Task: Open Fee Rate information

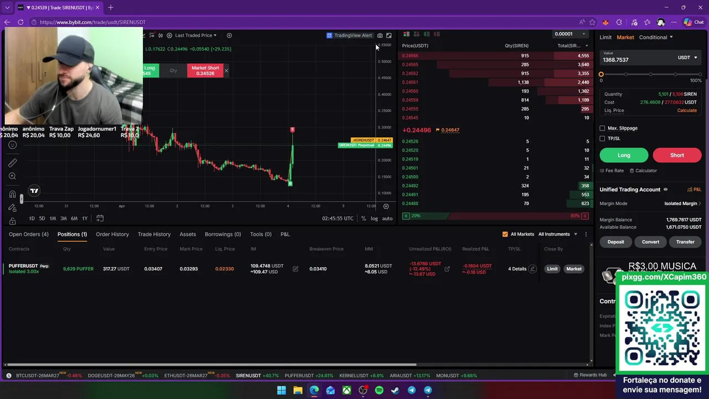Action: click(x=612, y=171)
